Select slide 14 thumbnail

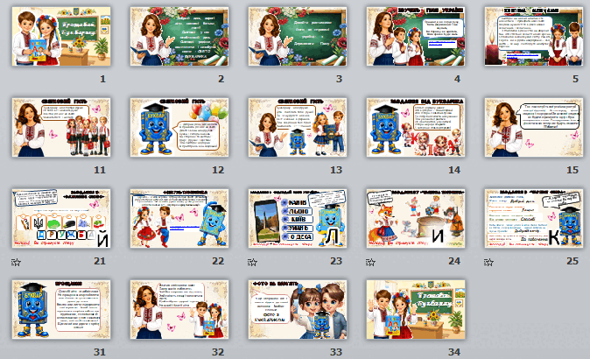point(416,127)
